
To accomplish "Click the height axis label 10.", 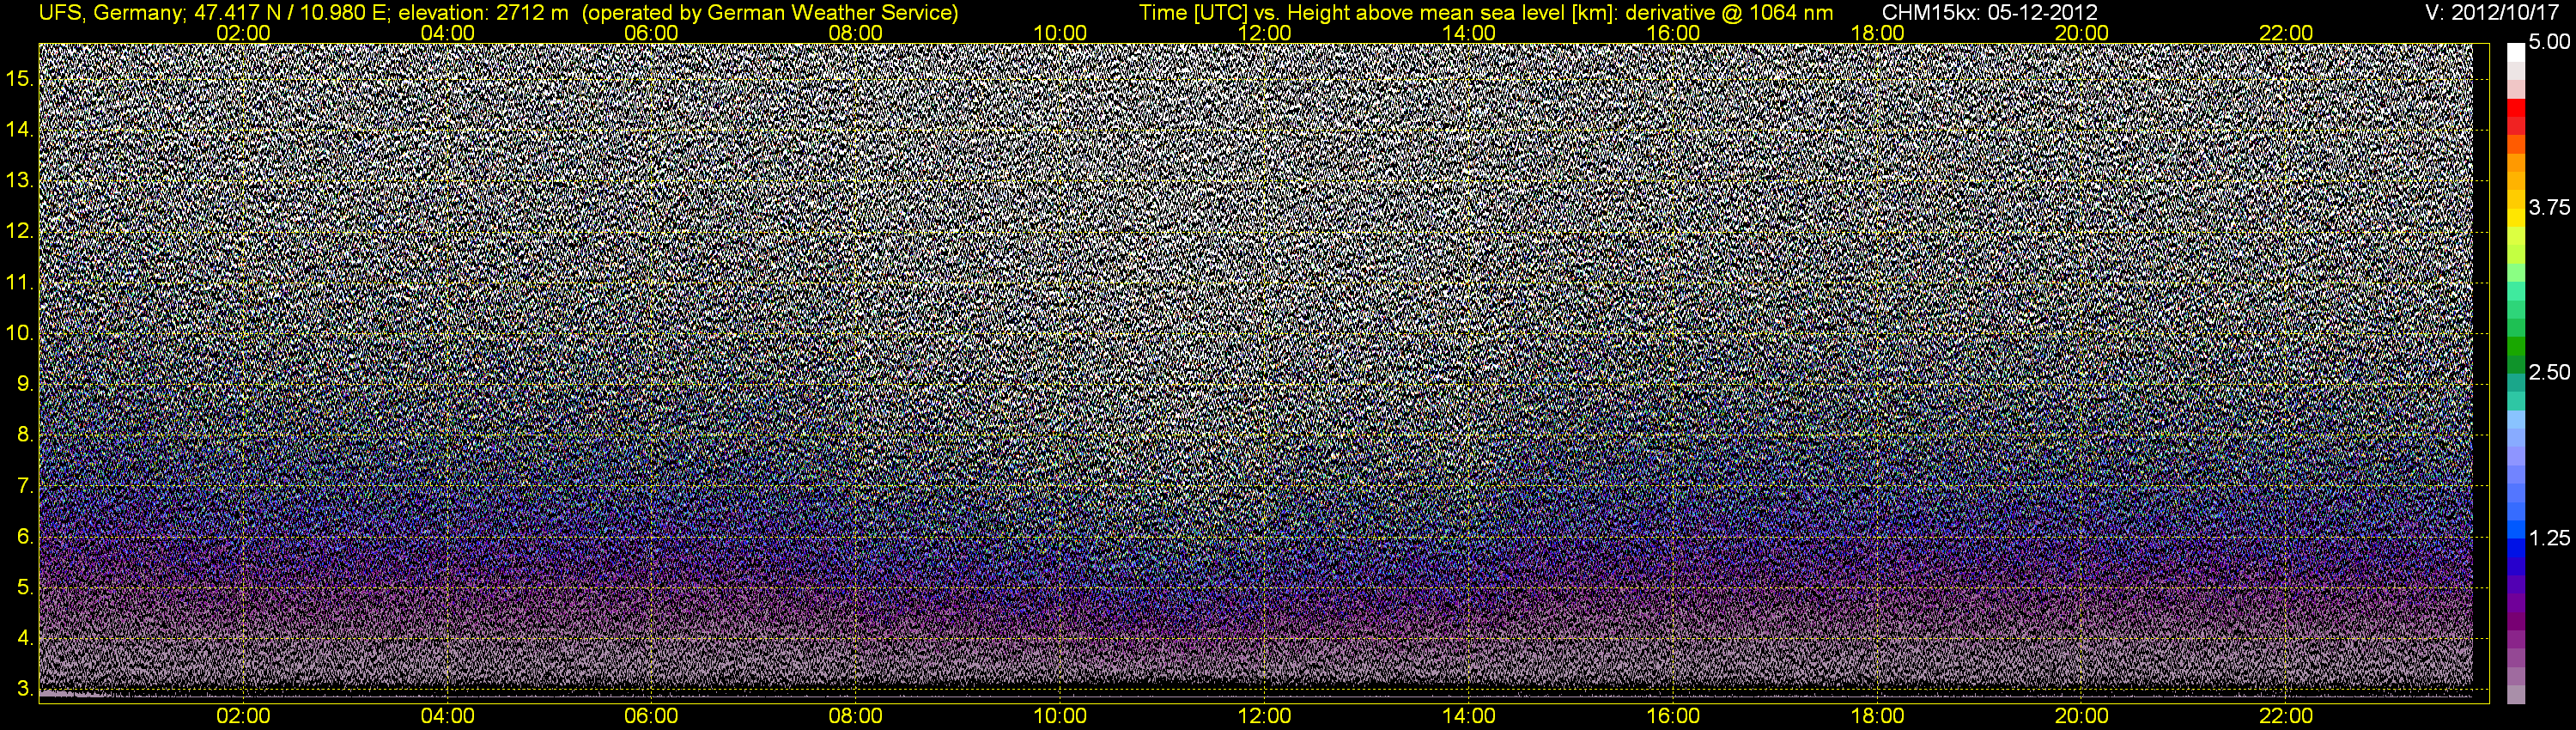I will tap(20, 333).
